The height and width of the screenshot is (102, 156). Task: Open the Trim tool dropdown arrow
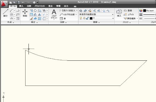coord(47,14)
